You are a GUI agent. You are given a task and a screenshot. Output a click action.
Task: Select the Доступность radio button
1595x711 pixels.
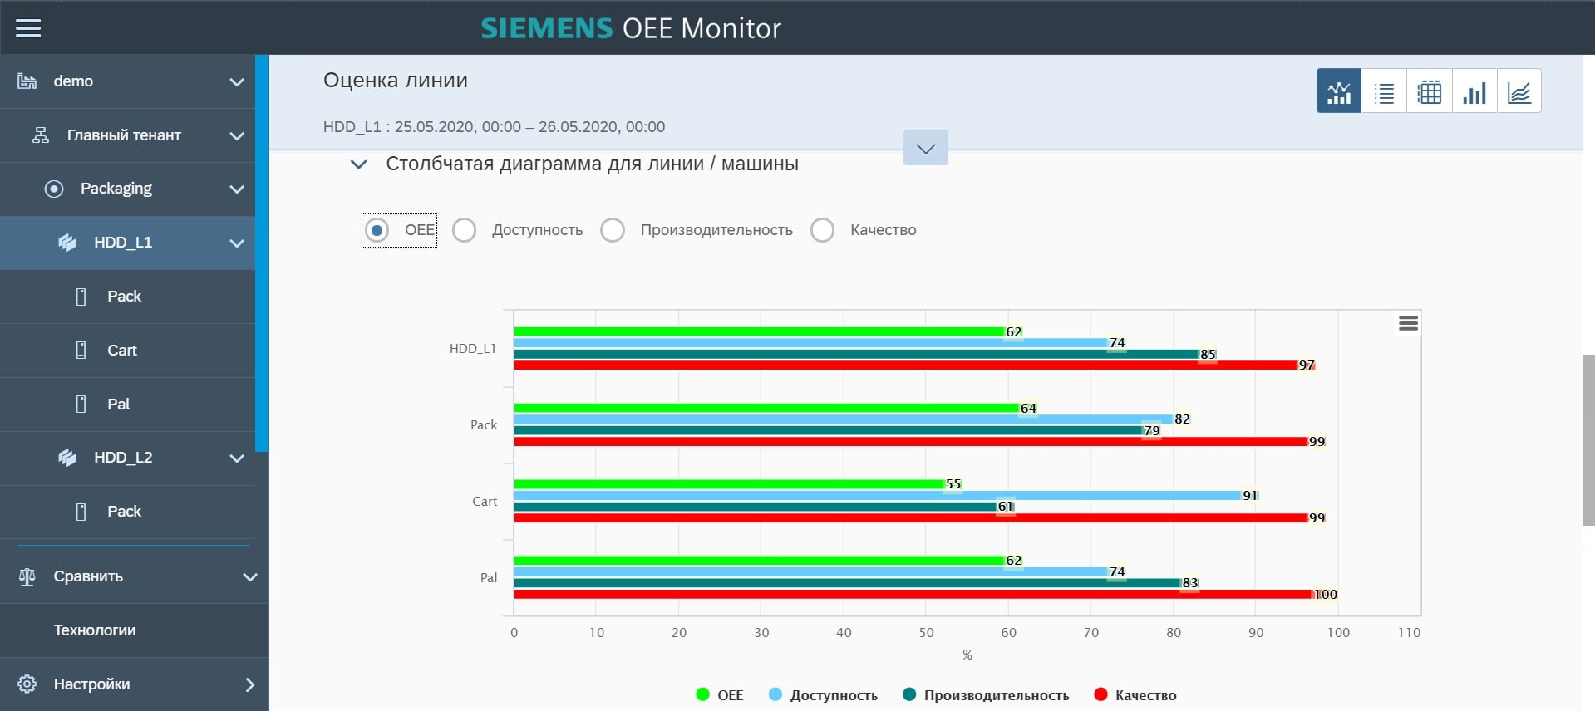464,230
